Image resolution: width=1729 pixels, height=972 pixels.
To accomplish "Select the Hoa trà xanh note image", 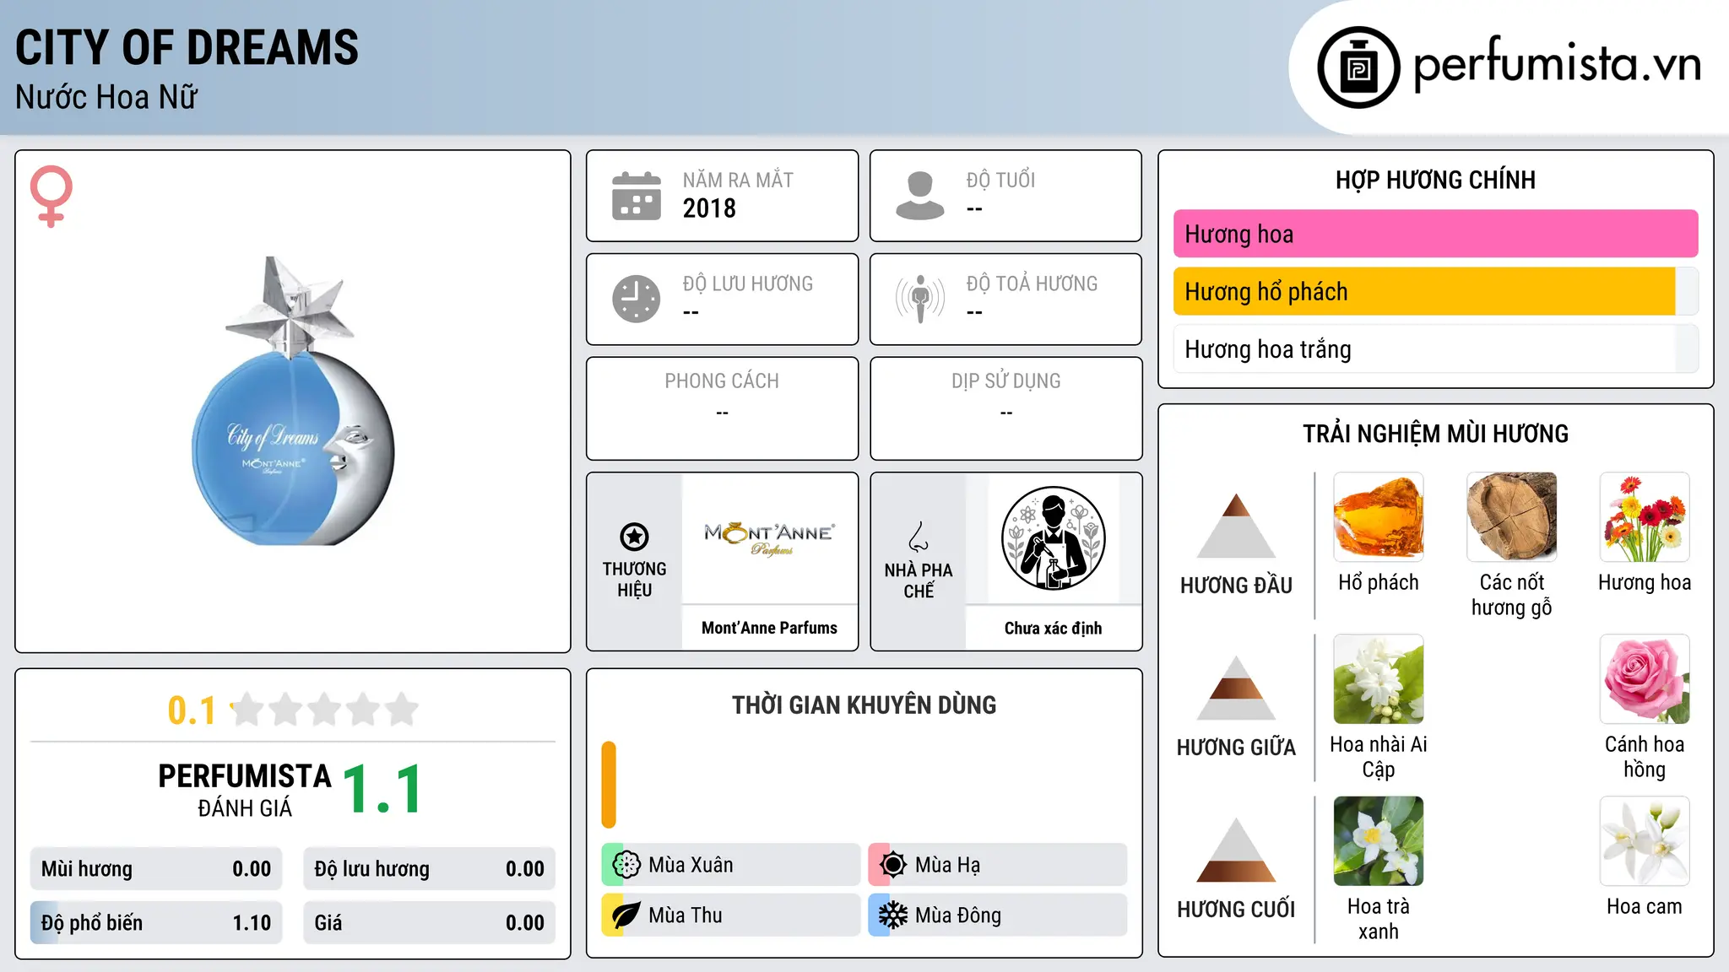I will coord(1379,841).
